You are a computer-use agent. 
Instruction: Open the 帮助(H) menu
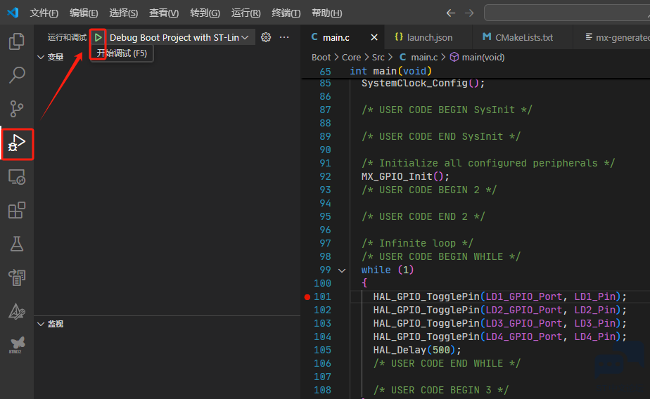pos(326,13)
